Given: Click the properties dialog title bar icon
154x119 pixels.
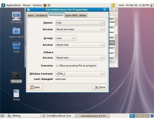Looking at the screenshot, I should 28,10.
